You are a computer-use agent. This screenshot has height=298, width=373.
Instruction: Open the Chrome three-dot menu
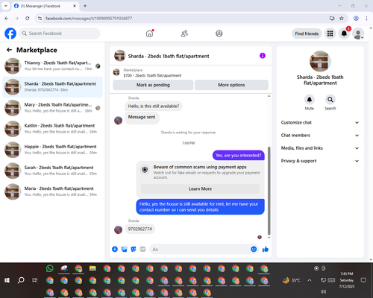coord(366,18)
